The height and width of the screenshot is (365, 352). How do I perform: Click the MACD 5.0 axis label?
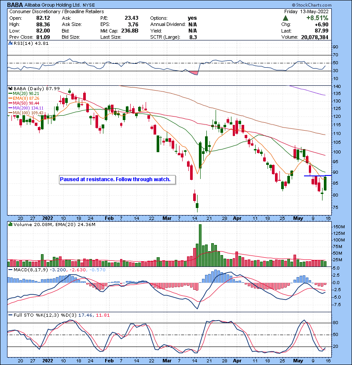click(336, 268)
